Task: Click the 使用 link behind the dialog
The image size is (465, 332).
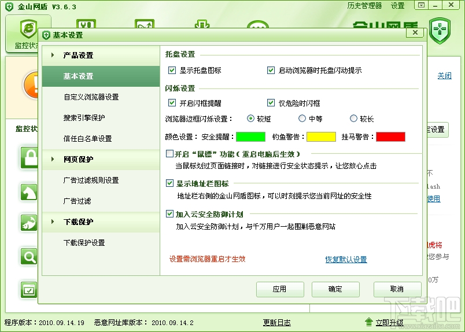Action: click(x=434, y=199)
